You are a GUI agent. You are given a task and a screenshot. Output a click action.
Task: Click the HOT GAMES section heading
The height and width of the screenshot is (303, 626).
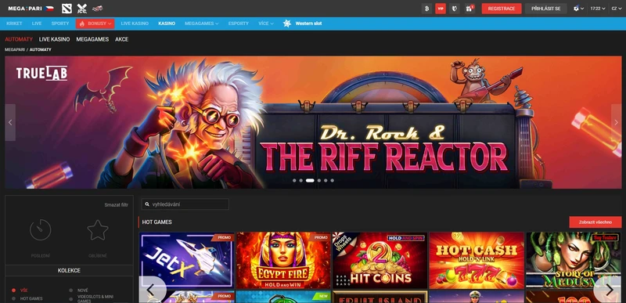(157, 222)
